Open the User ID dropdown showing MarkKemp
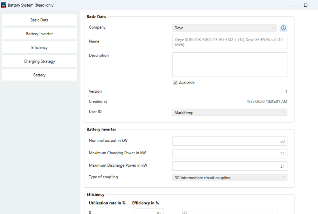The width and height of the screenshot is (318, 214). pos(230,112)
